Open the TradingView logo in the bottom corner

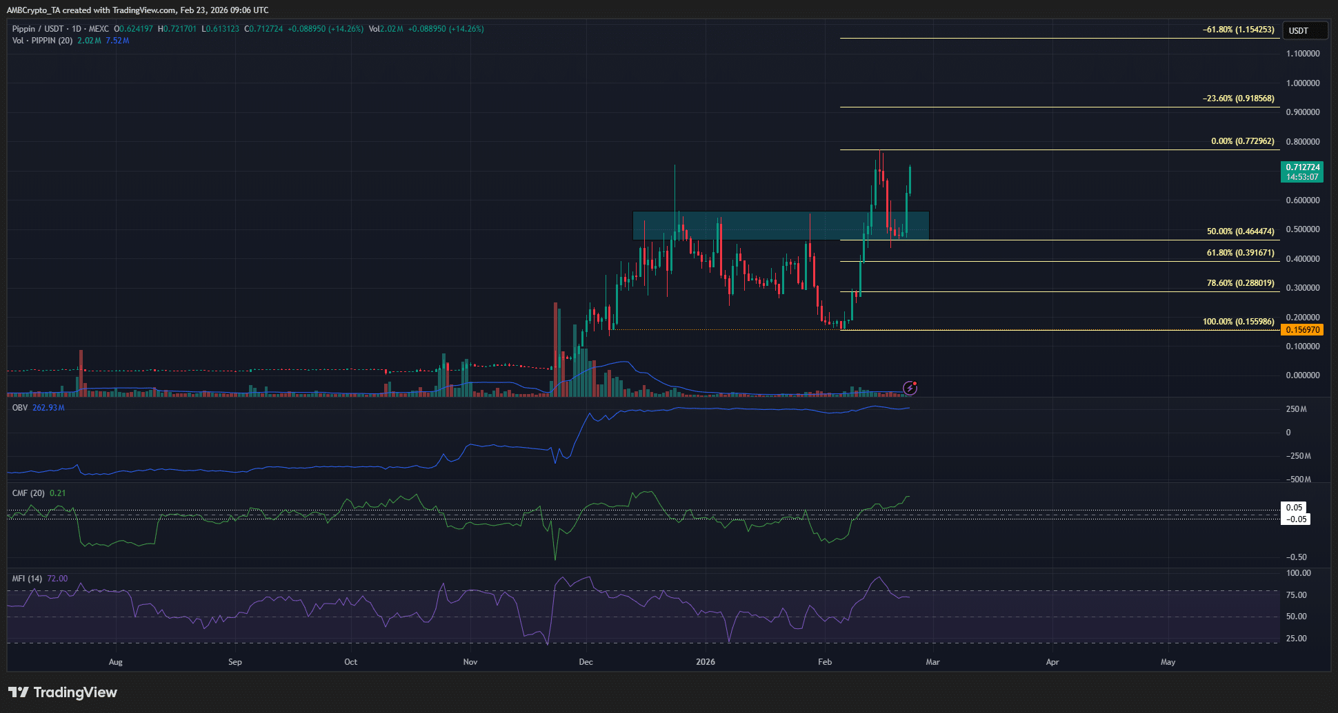coord(62,692)
